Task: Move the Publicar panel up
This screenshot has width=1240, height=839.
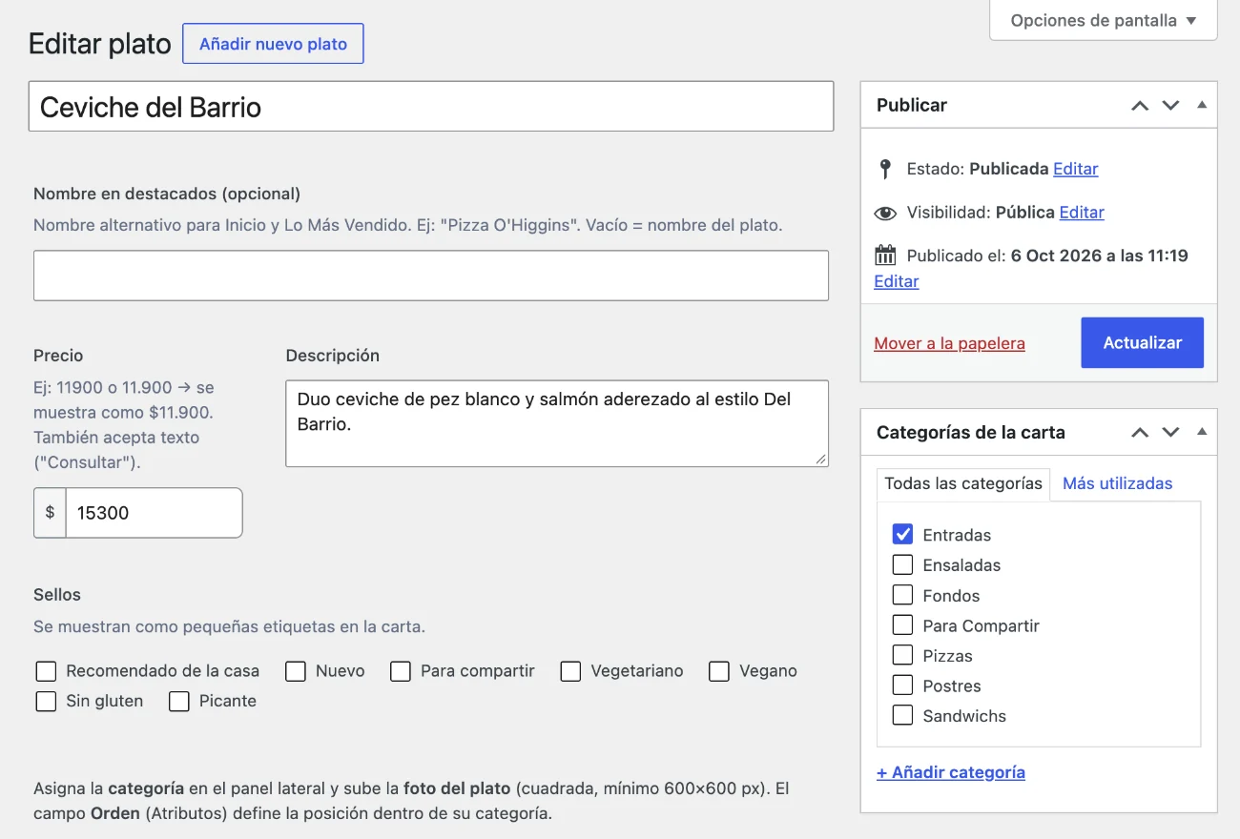Action: (x=1140, y=106)
